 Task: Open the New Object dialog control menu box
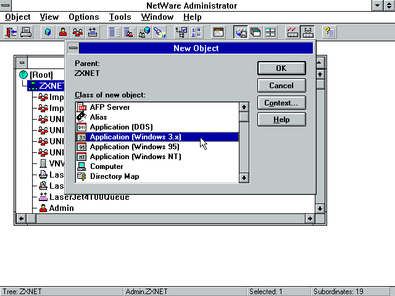point(73,48)
